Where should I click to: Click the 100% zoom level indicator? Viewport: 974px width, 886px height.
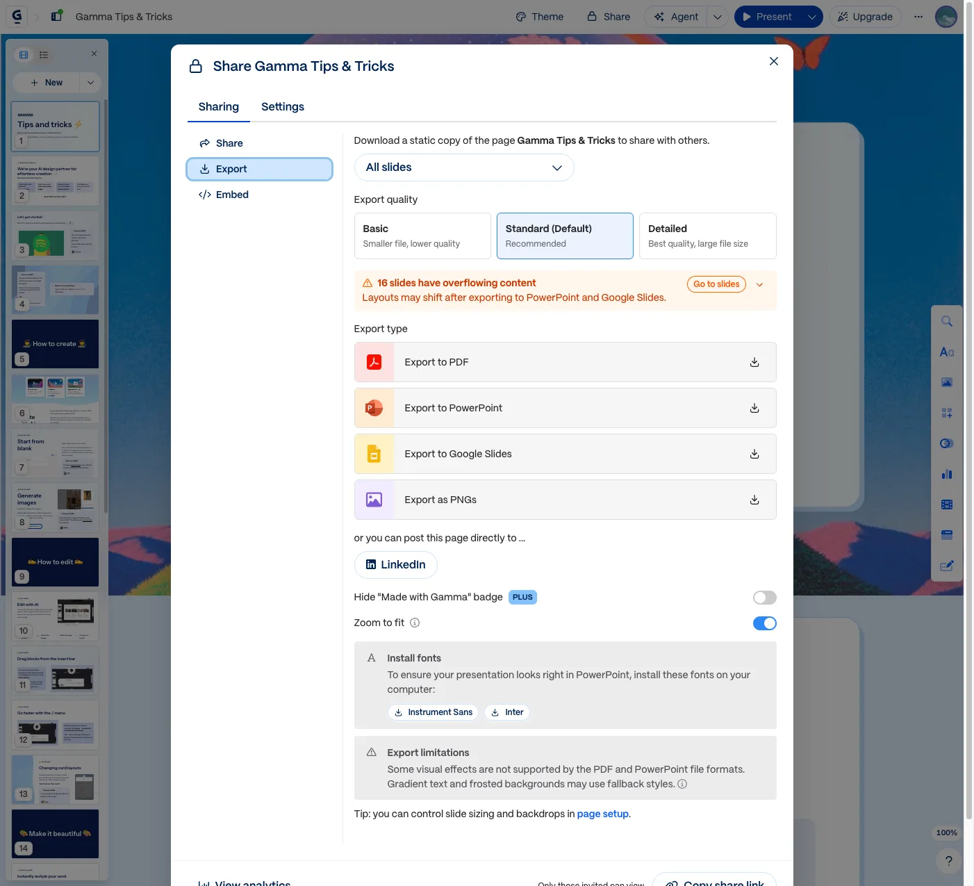pos(946,832)
